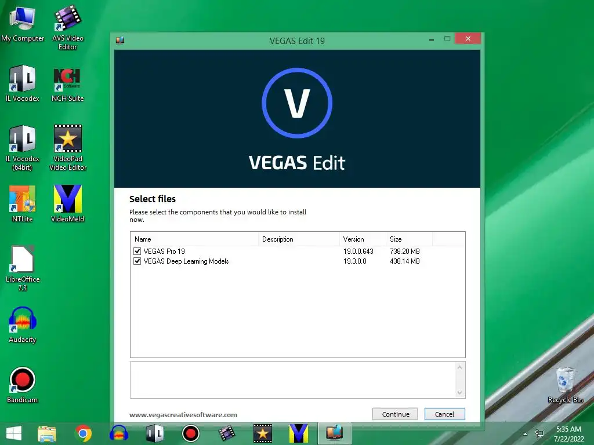
Task: Open VideoPad from the taskbar
Action: 263,433
